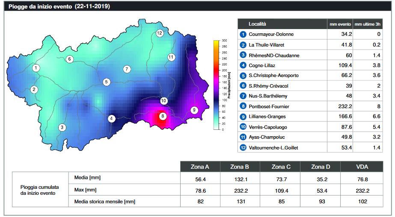
Task: Click the precipitation color scale bar
Action: point(217,85)
